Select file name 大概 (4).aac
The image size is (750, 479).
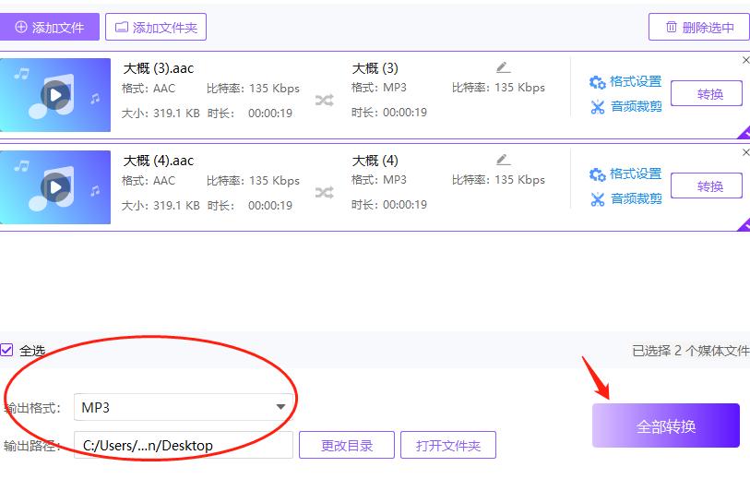click(x=159, y=161)
